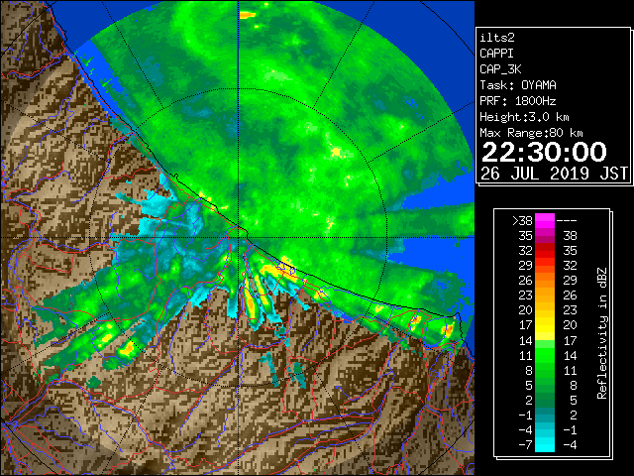Click the '-7' legend value at bottom
The image size is (634, 476).
pyautogui.click(x=525, y=445)
